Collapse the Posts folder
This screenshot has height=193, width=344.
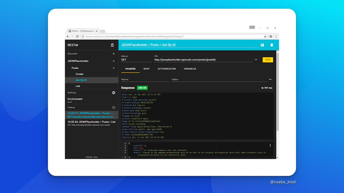114,68
